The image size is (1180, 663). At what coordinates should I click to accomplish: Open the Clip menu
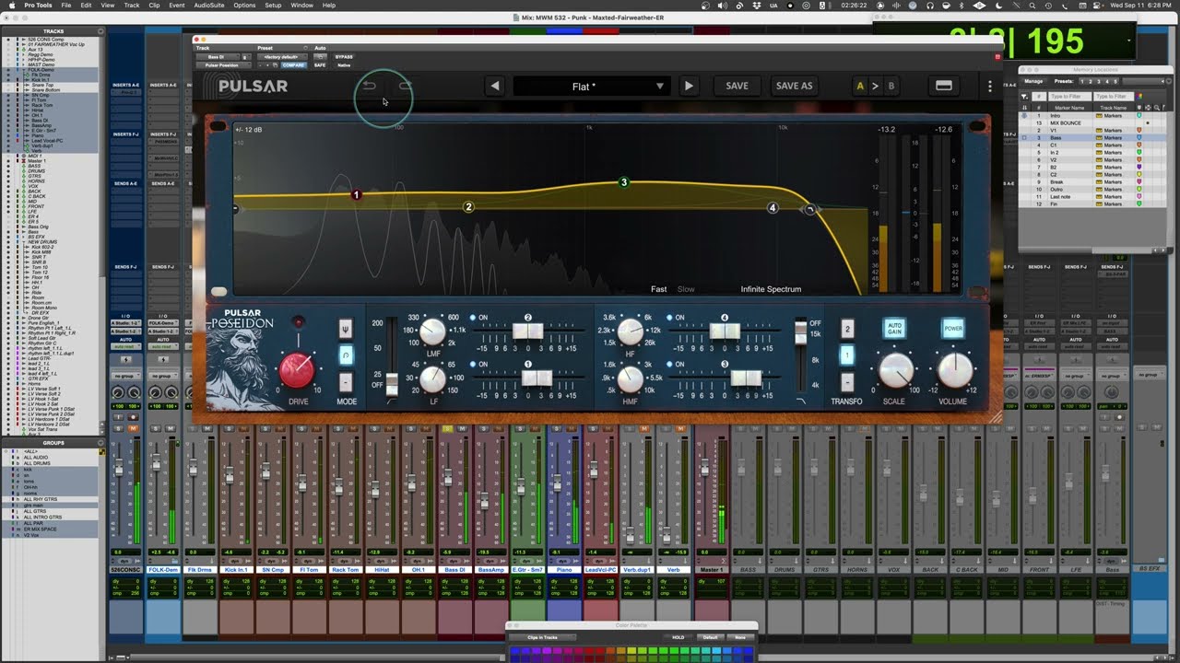tap(154, 6)
